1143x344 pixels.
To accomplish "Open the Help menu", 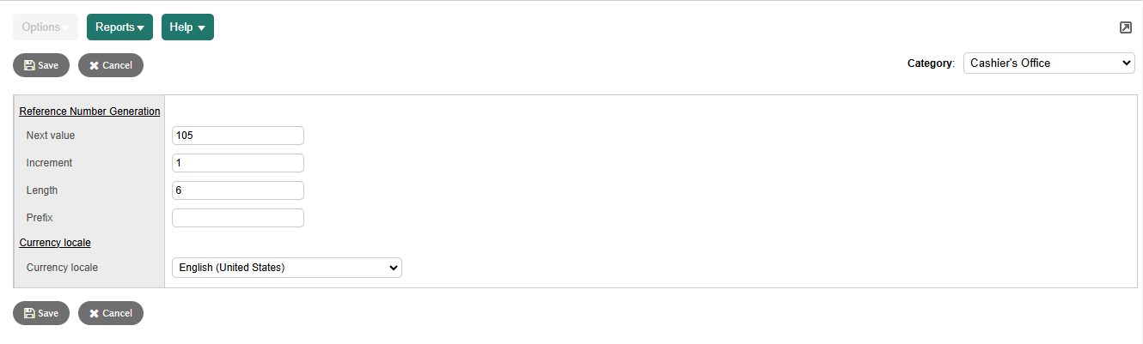I will pos(187,27).
